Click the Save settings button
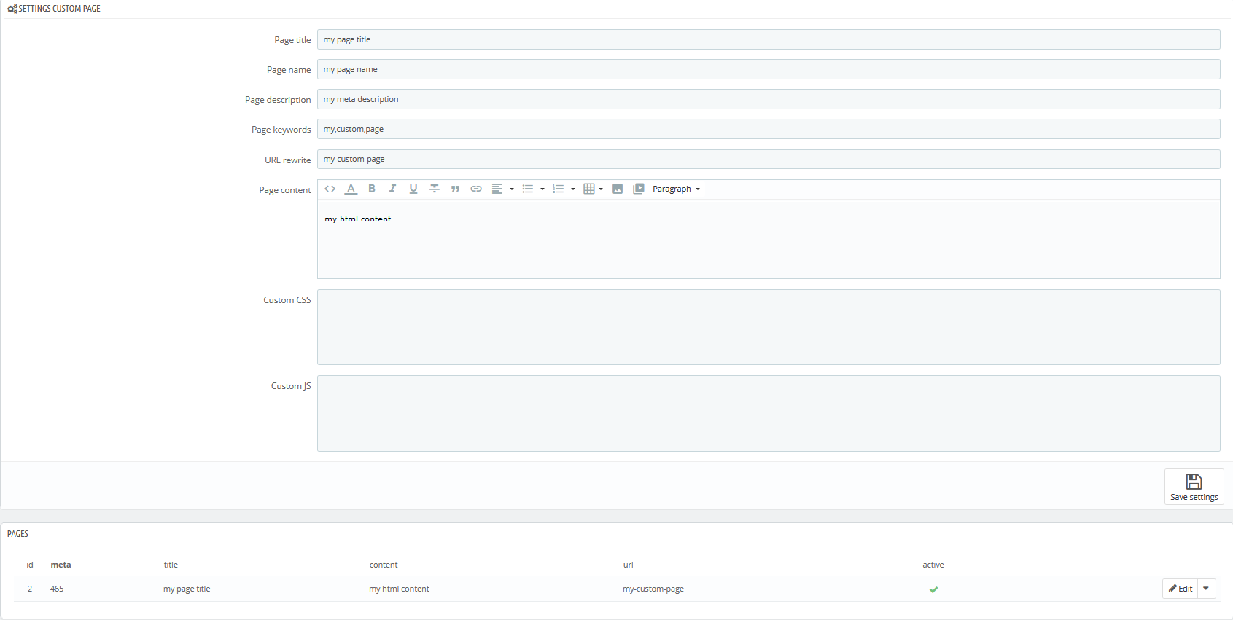Screen dimensions: 1233x620 tap(1194, 487)
